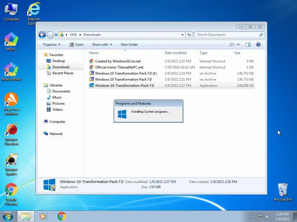Screen dimensions: 297x222
Task: Click the search magnifier icon
Action: click(x=261, y=35)
